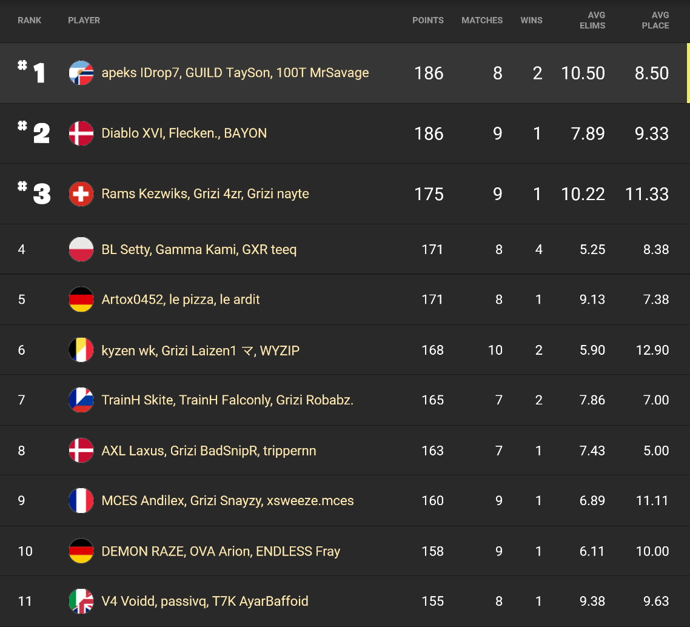Screen dimensions: 690x627
Task: Click the flag icon beside V4 Voidd
Action: 81,601
